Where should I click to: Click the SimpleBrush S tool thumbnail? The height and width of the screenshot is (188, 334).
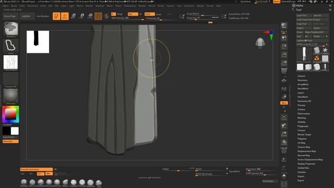pyautogui.click(x=317, y=58)
